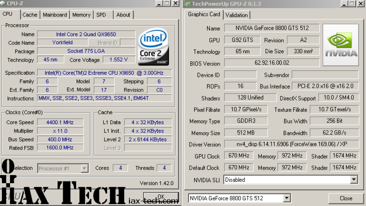Image resolution: width=366 pixels, height=206 pixels.
Task: Click the Package value Socket 775 LGA
Action: [86, 51]
